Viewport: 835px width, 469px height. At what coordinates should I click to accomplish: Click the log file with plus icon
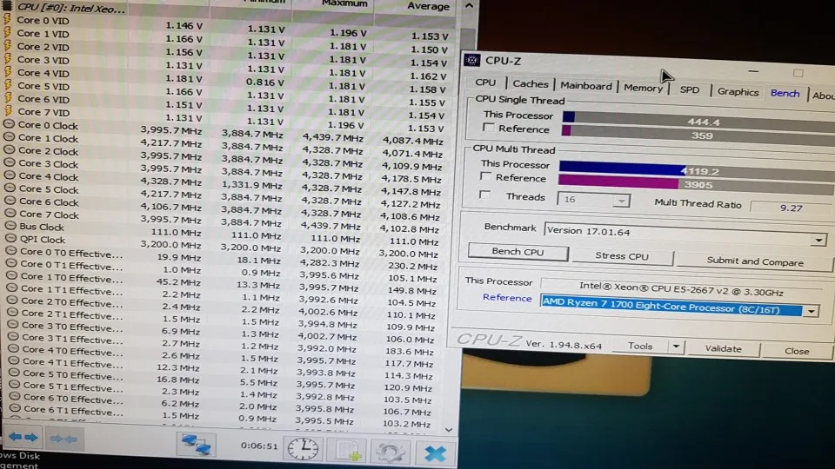[x=347, y=451]
